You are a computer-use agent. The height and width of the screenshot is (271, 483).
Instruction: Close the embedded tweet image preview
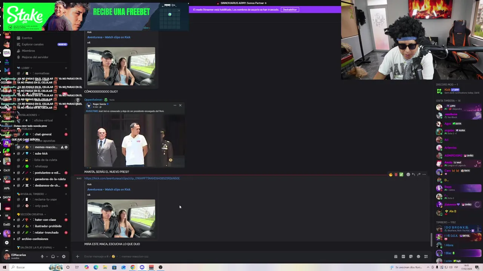(180, 105)
